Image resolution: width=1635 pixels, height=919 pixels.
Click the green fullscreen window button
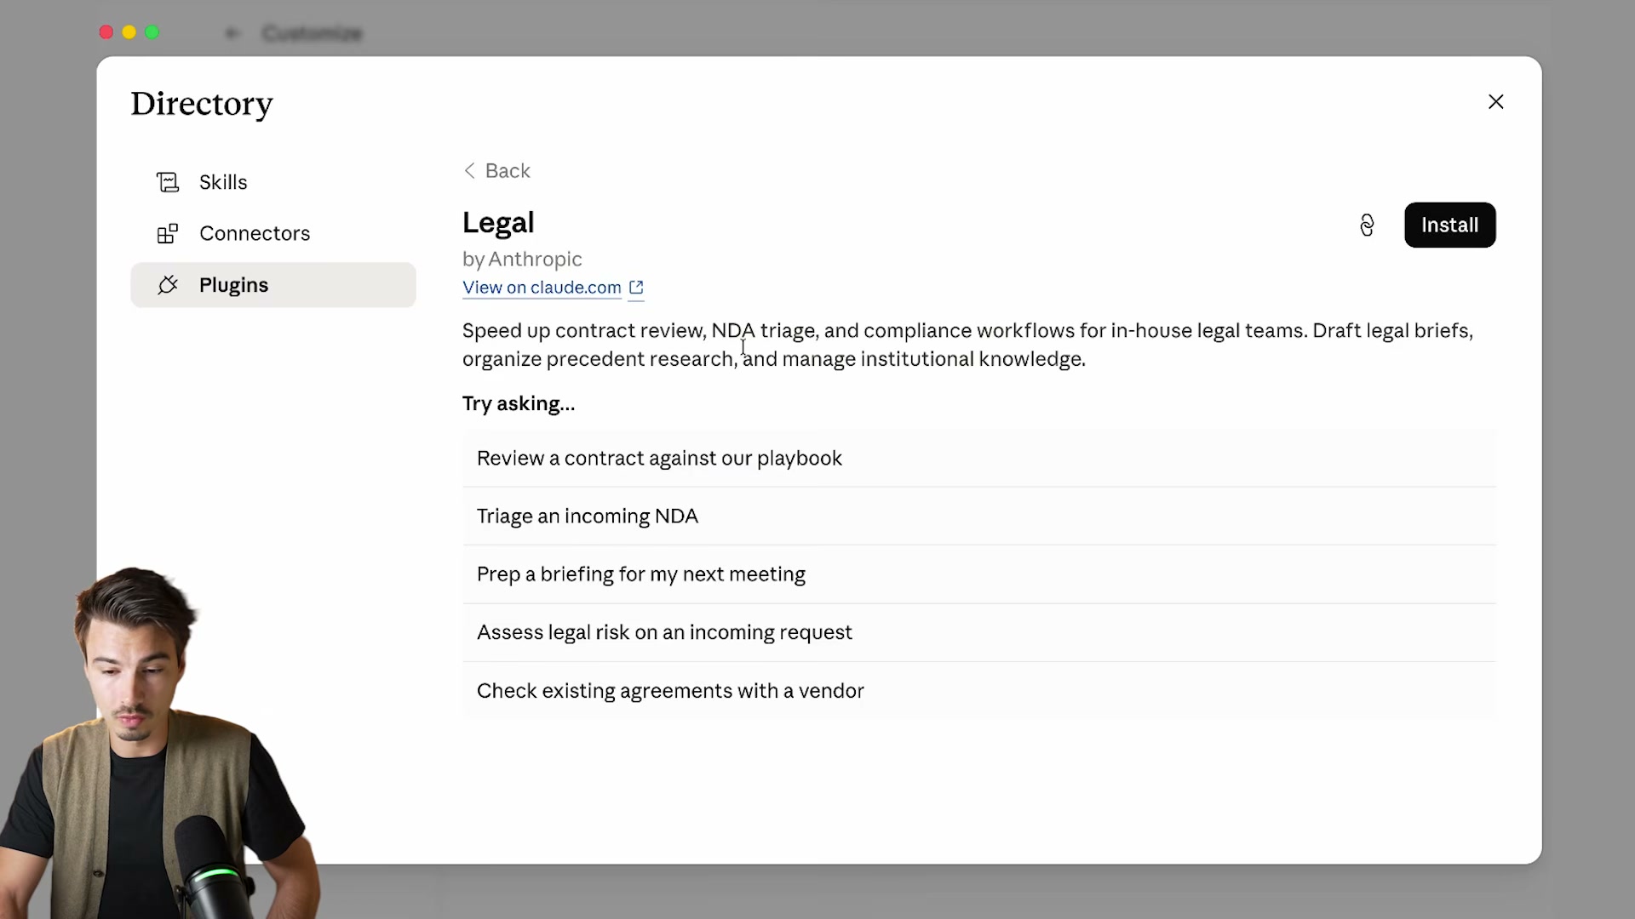click(x=152, y=32)
